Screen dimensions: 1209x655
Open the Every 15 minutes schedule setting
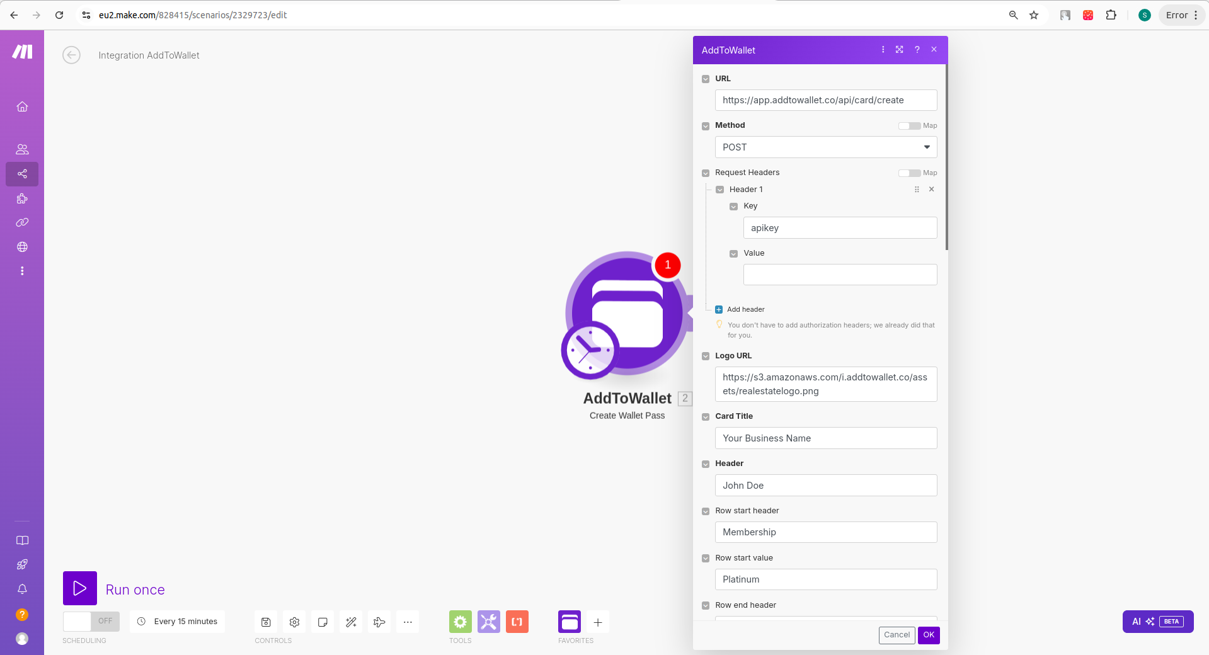tap(178, 622)
